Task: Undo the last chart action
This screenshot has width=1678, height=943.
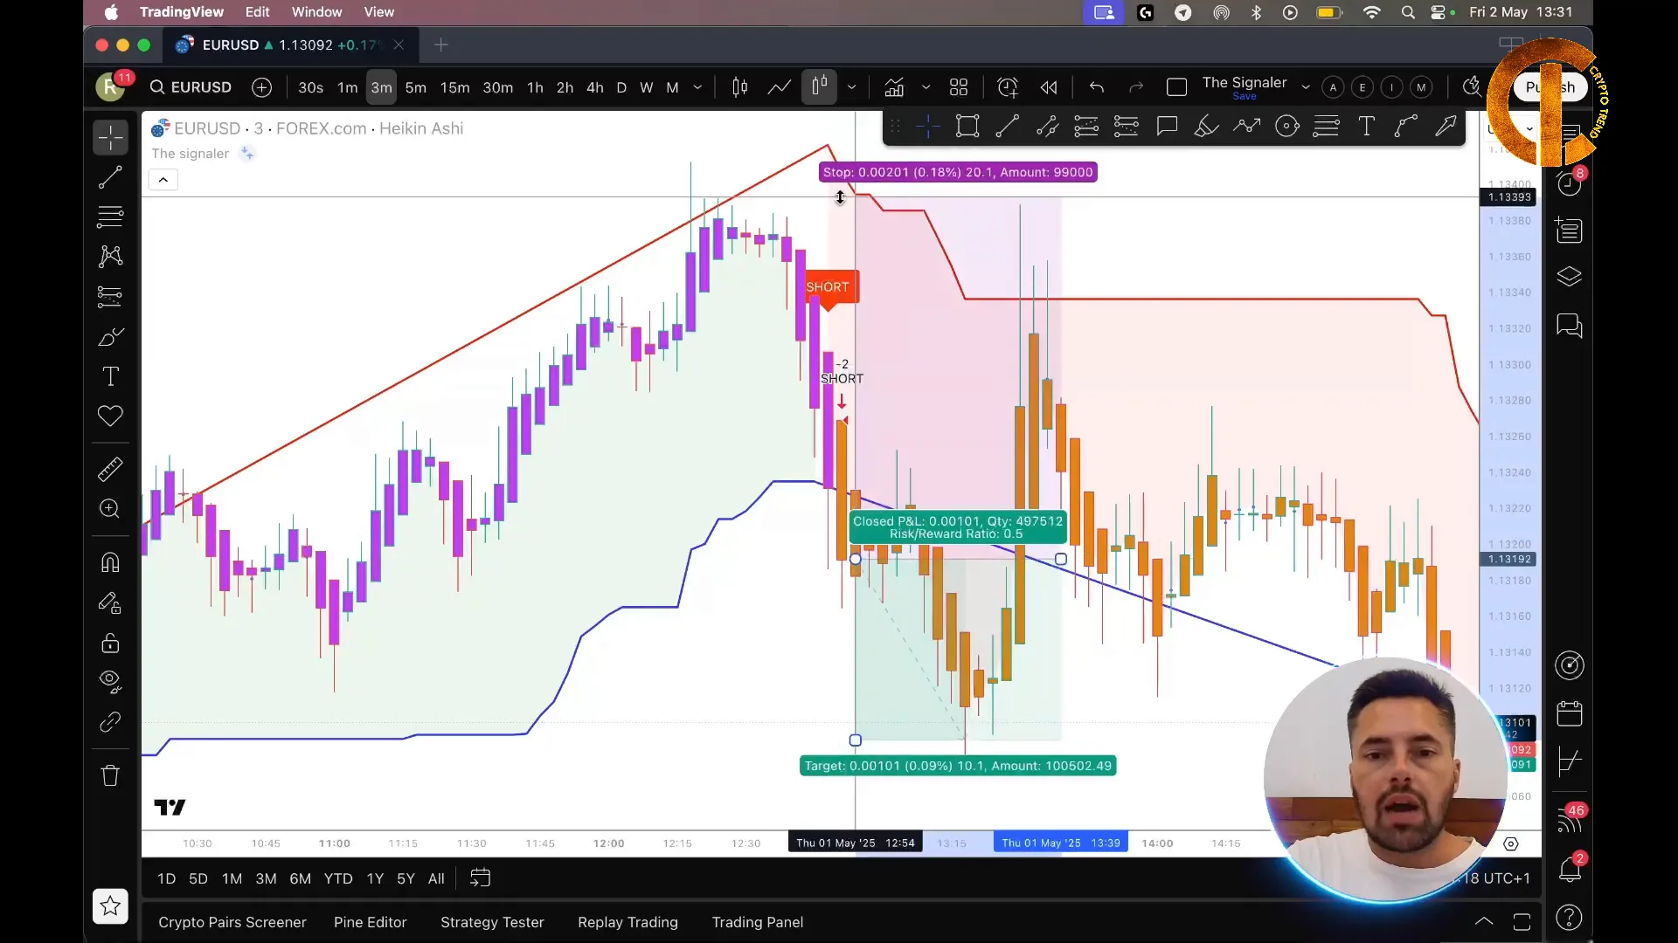Action: 1097,87
